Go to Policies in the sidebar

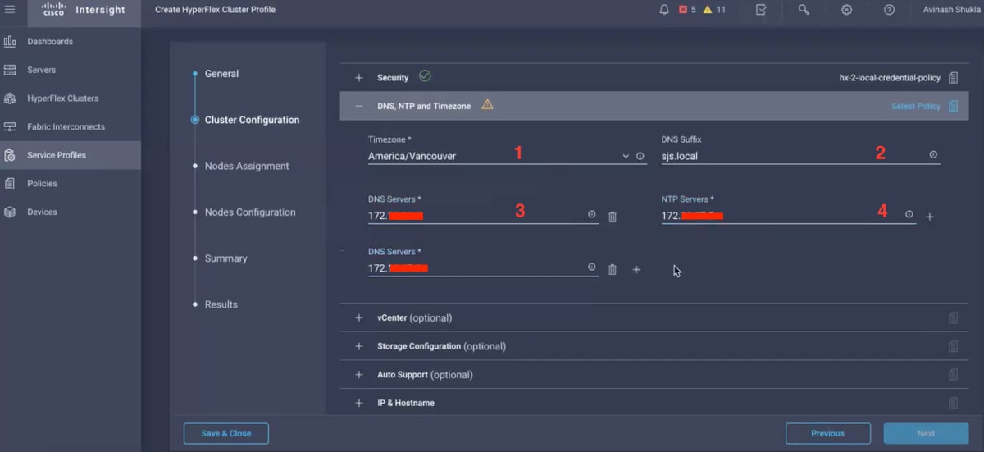pos(71,183)
